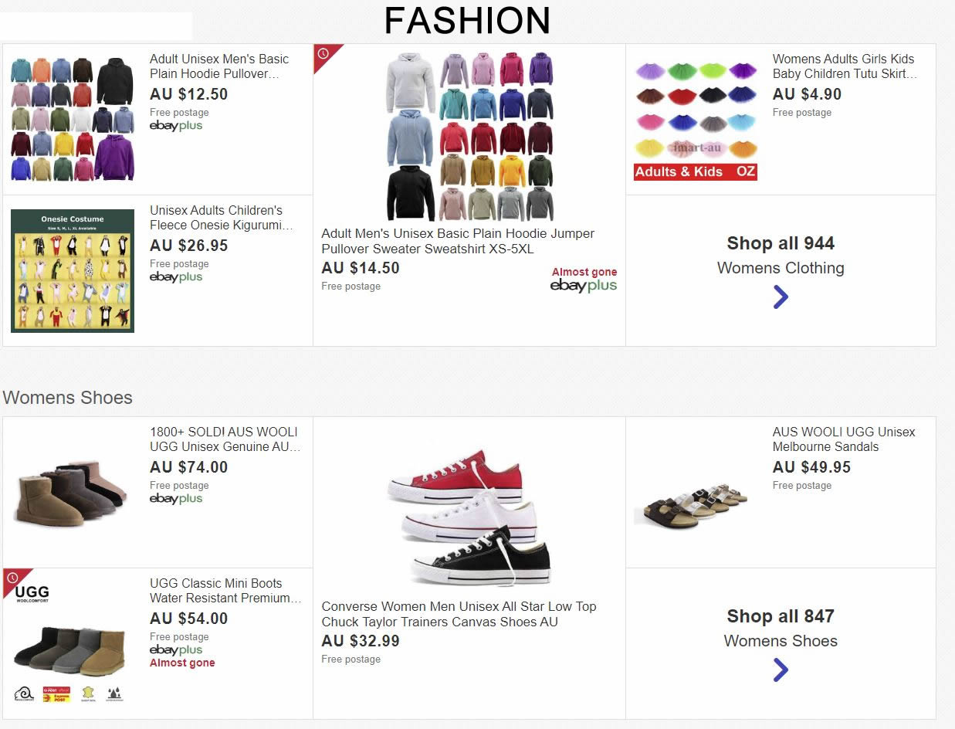The image size is (955, 729).
Task: Open Converse All Star Low Top listing title
Action: tap(459, 614)
